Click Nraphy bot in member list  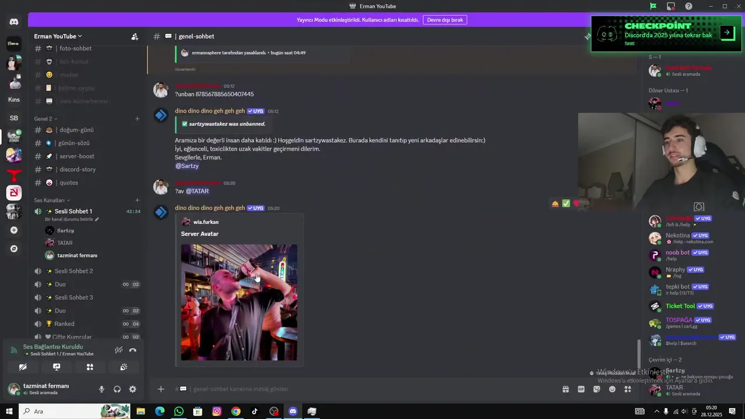676,269
